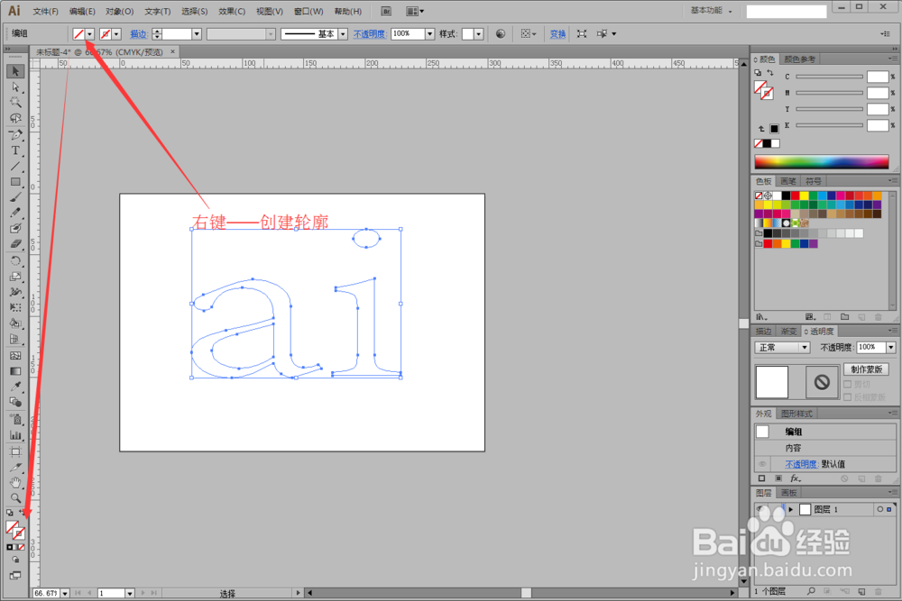Open the stroke color dropdown in control bar
Viewport: 902px width, 601px height.
(116, 34)
